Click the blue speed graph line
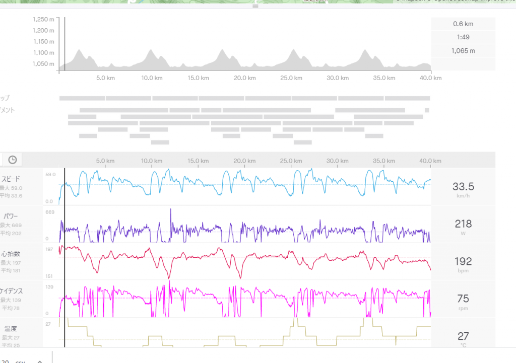 (245, 187)
